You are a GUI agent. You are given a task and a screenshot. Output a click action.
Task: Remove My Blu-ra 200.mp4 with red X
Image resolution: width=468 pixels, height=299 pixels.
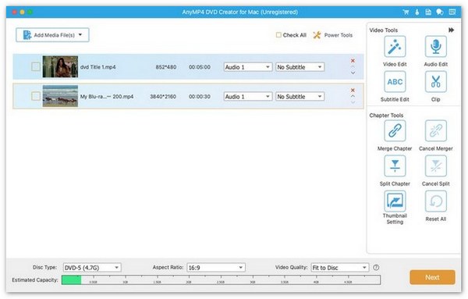click(353, 91)
